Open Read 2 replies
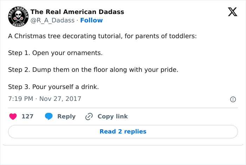 (x=123, y=132)
